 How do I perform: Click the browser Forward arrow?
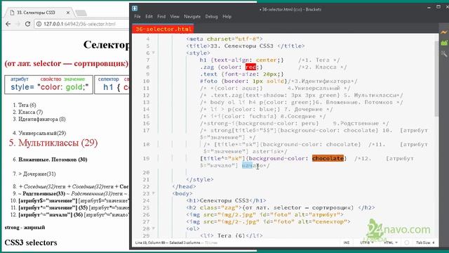click(x=18, y=24)
